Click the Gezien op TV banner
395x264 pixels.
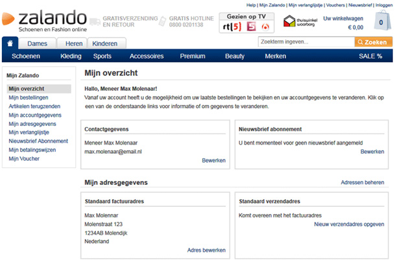tap(246, 23)
